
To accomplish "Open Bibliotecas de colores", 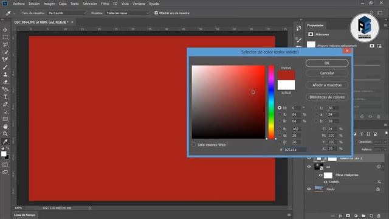I will [327, 97].
